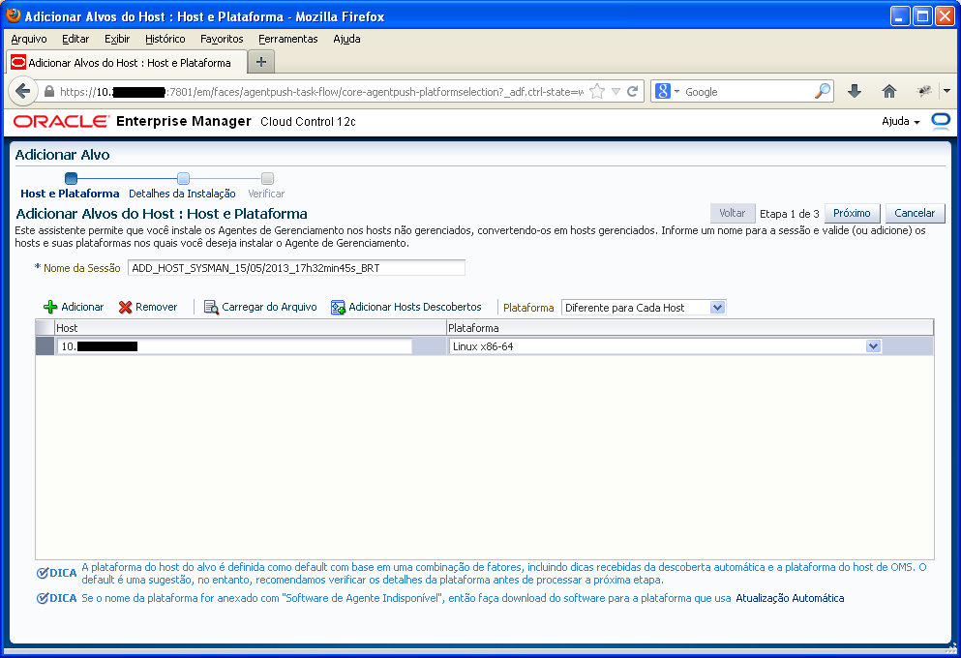
Task: Select the Adicionar Alvos do Host tab
Action: (x=128, y=63)
